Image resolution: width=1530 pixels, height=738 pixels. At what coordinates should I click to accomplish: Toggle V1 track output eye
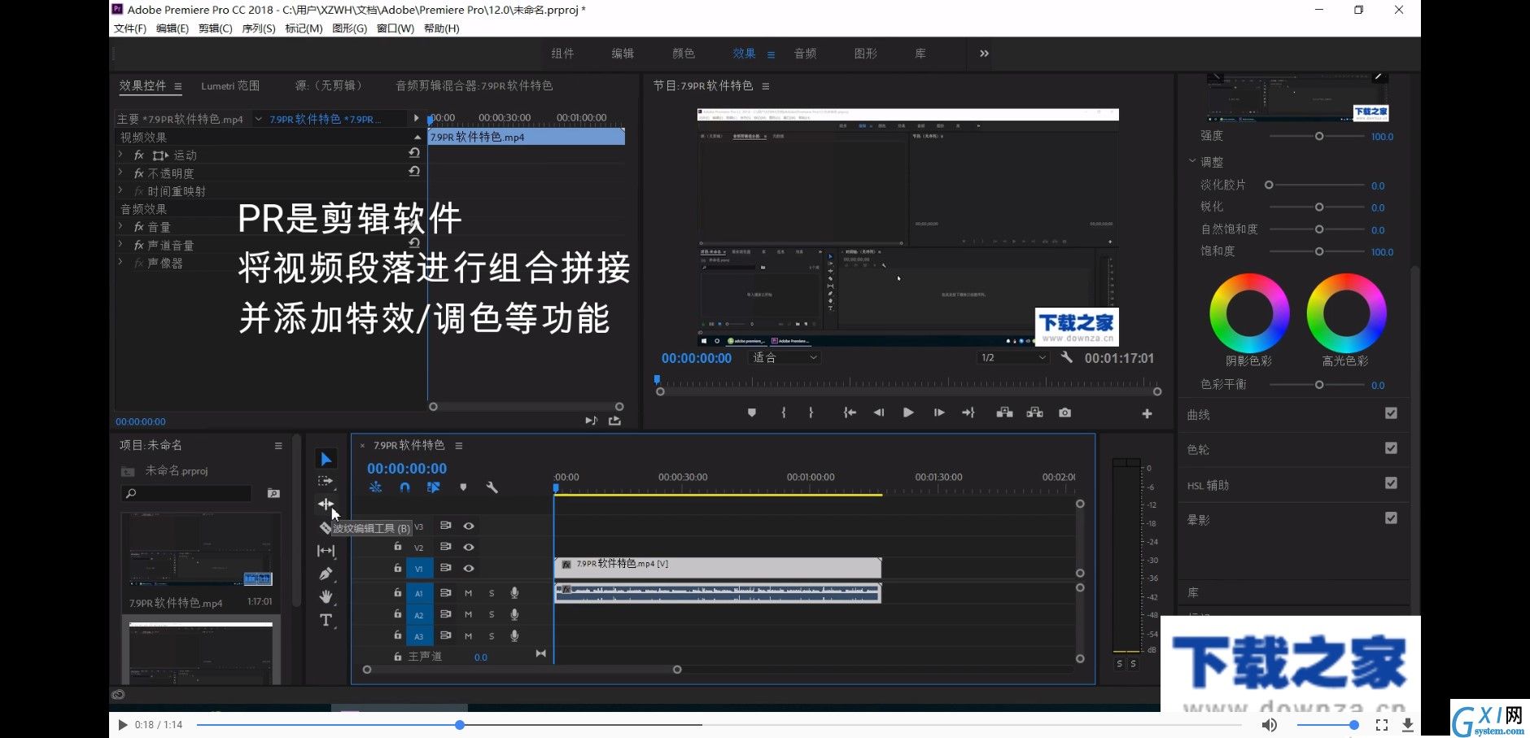(x=469, y=569)
